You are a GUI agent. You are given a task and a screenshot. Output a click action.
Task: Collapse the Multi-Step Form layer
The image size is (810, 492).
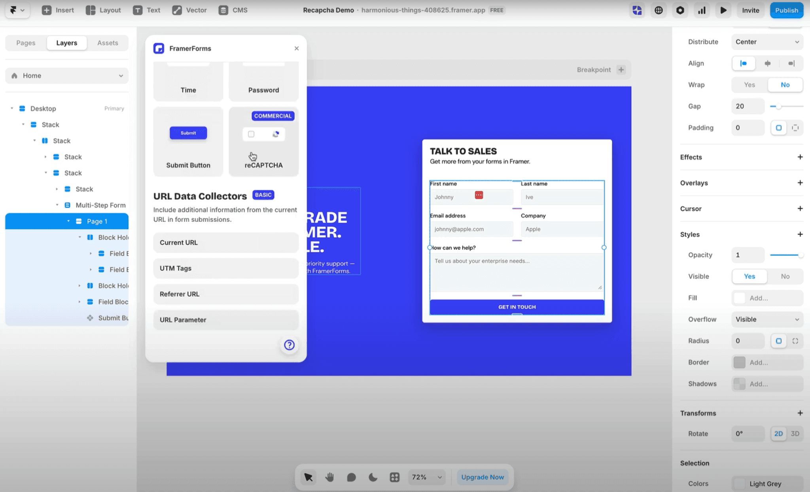coord(57,205)
